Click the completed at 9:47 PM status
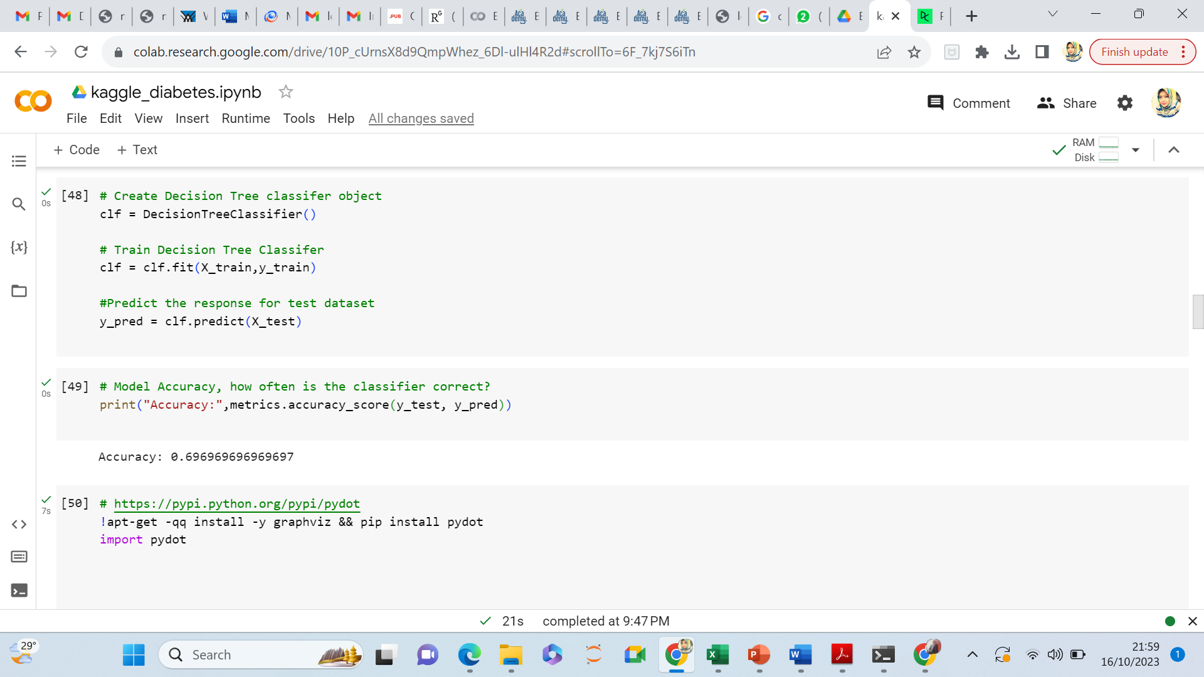 coord(606,621)
